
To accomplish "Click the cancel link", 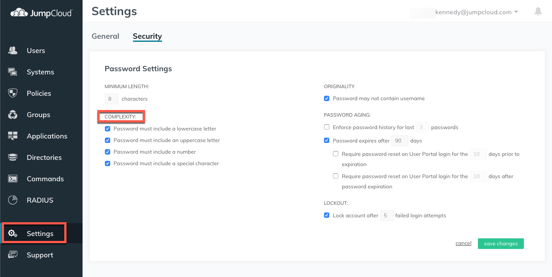I will click(463, 243).
